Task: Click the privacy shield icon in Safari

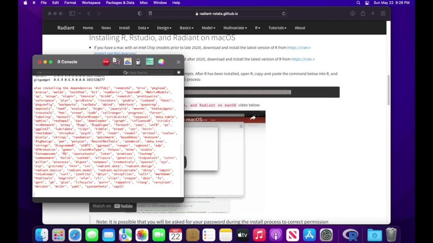Action: [140, 13]
